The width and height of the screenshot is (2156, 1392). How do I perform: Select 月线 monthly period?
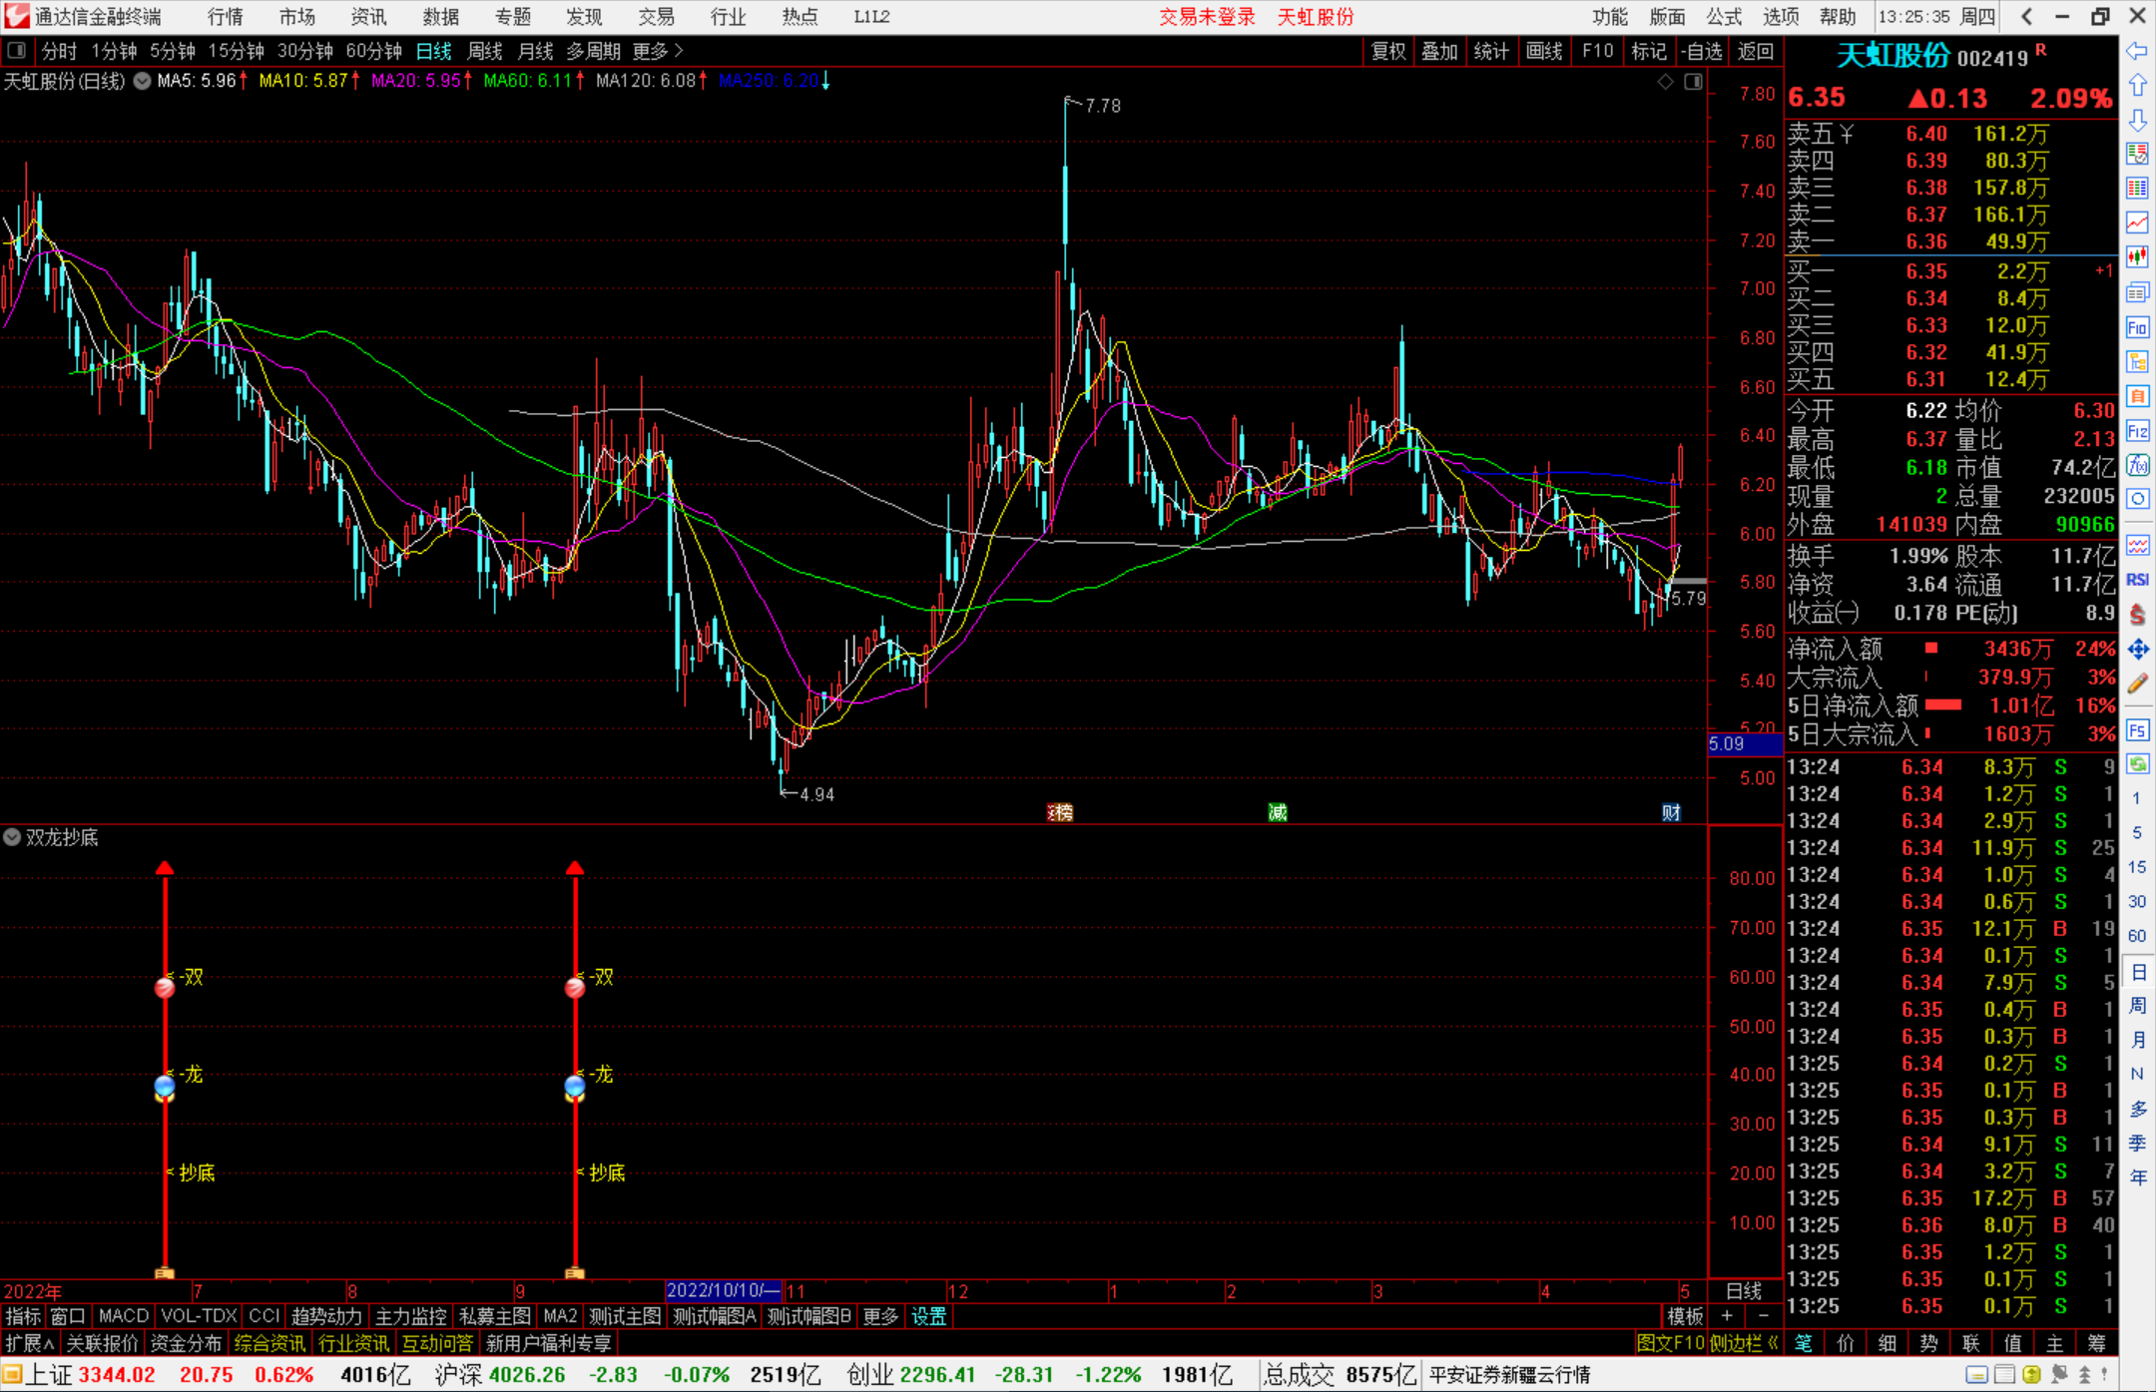535,51
